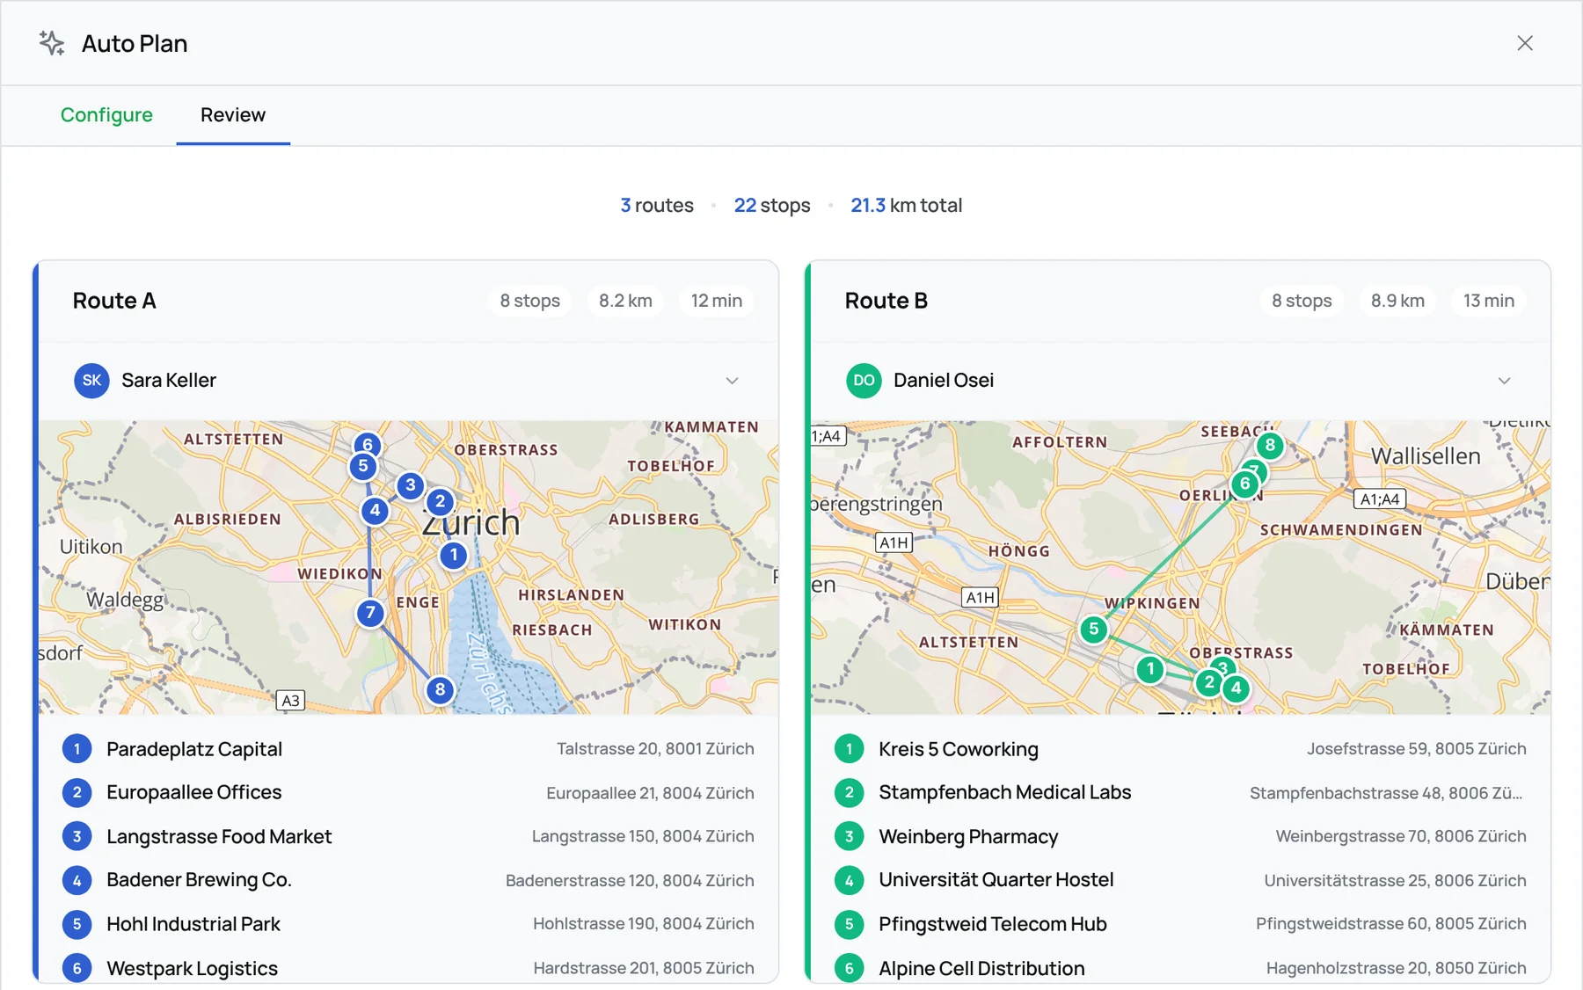Click the Route B title

coord(886,301)
